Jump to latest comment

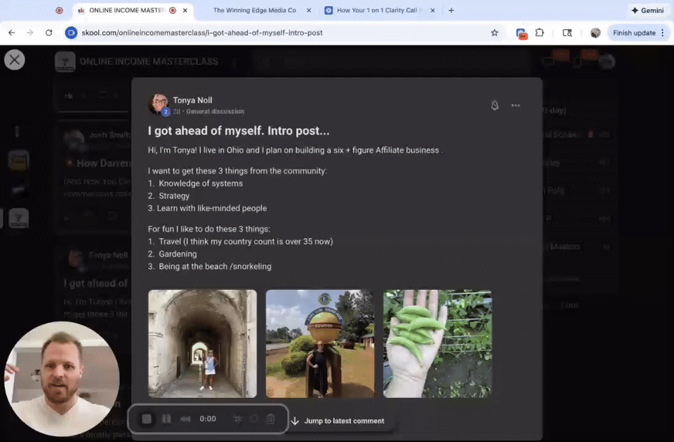click(x=338, y=421)
